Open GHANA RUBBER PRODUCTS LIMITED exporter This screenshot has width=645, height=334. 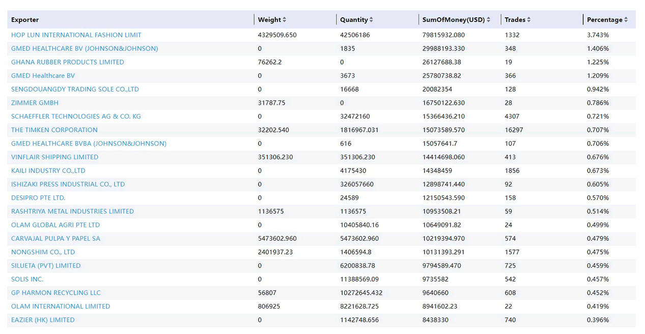coord(68,62)
